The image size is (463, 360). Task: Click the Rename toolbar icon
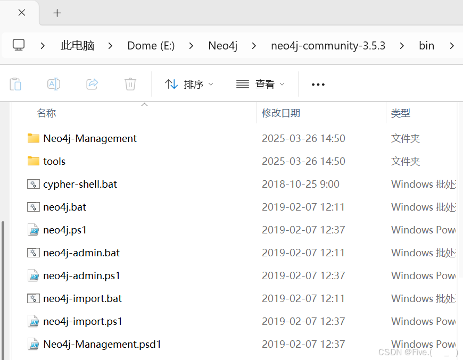tap(54, 84)
